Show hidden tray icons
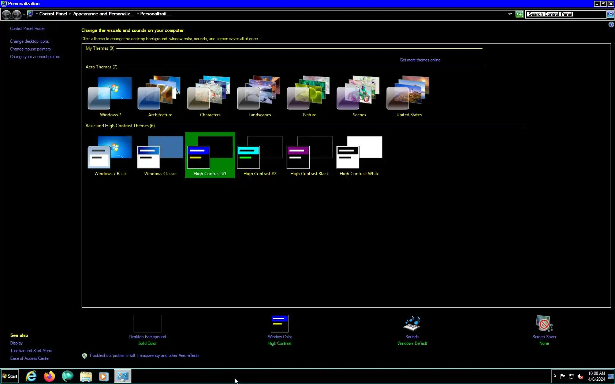This screenshot has height=384, width=615. [x=555, y=376]
